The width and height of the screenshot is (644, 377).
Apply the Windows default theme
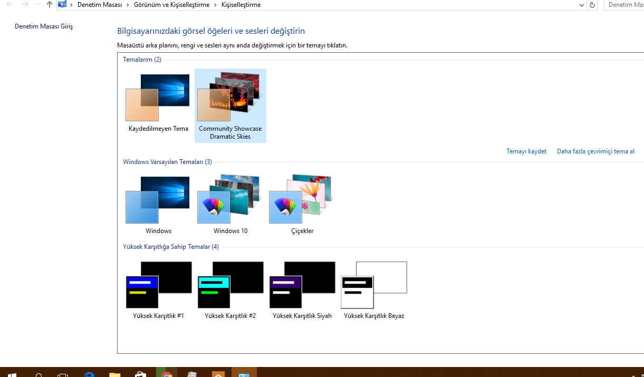click(158, 206)
